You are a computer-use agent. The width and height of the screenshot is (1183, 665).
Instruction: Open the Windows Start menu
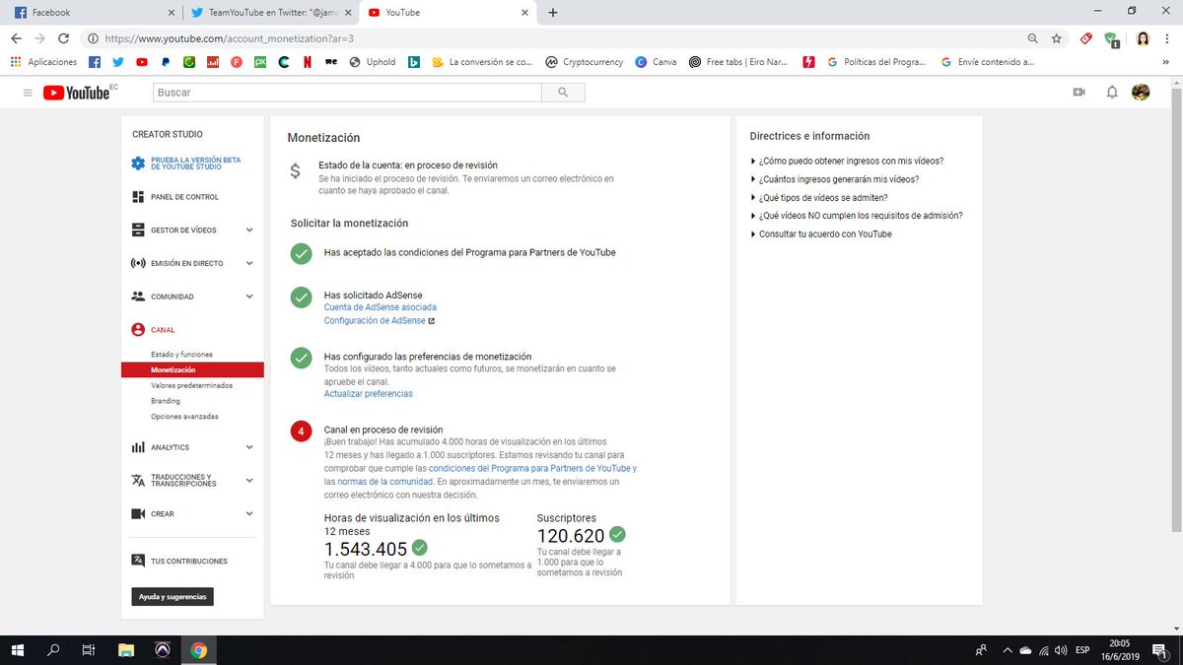[x=18, y=650]
